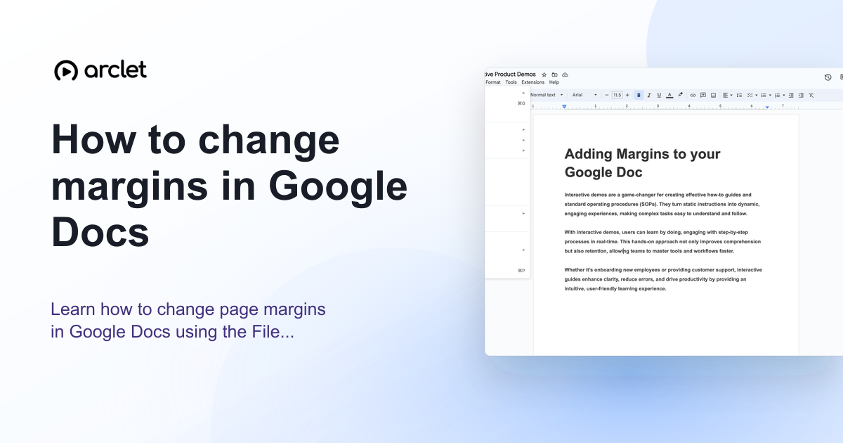Toggle italic formatting
Screen dimensions: 843x443
click(649, 95)
